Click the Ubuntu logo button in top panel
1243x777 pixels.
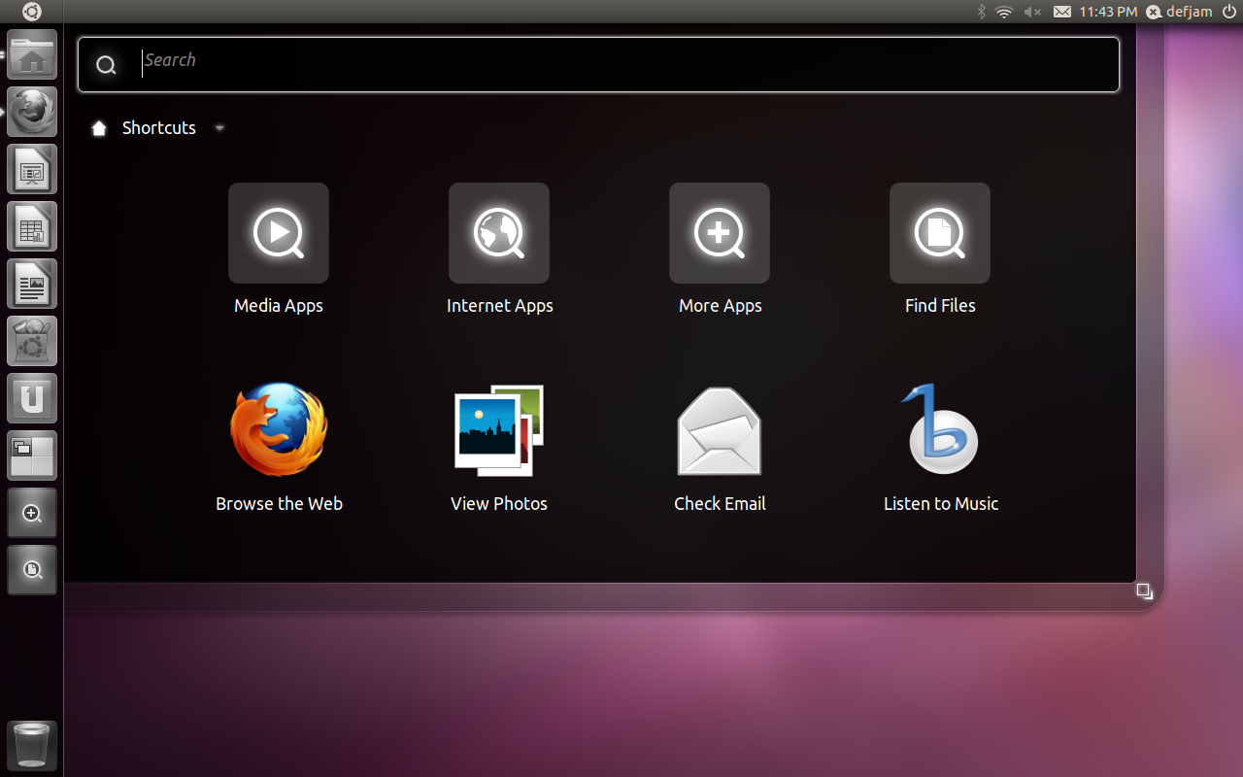pyautogui.click(x=32, y=12)
